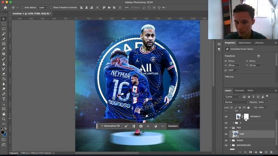
Task: Select the Lasso tool
Action: pos(4,29)
